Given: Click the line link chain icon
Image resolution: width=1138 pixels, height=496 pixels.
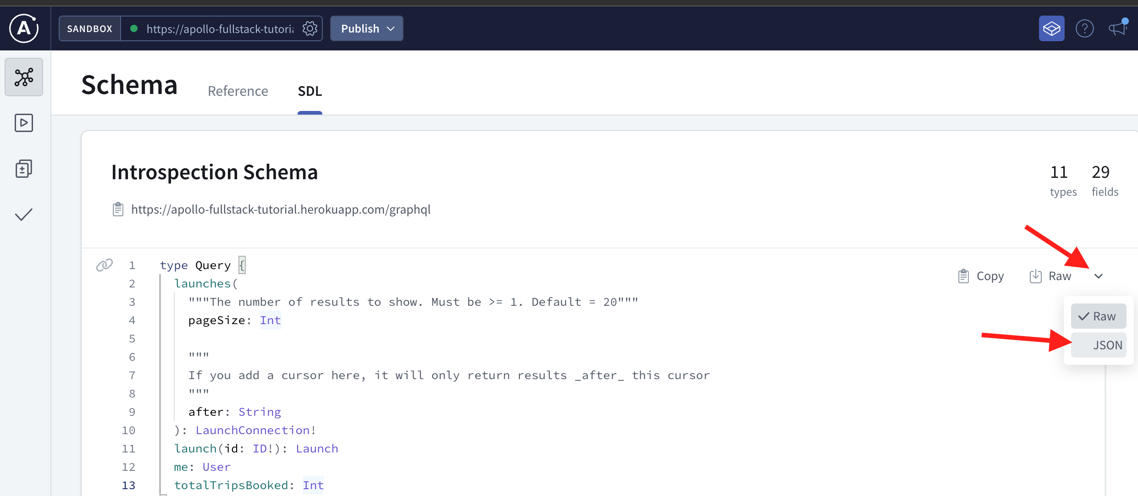Looking at the screenshot, I should [105, 265].
